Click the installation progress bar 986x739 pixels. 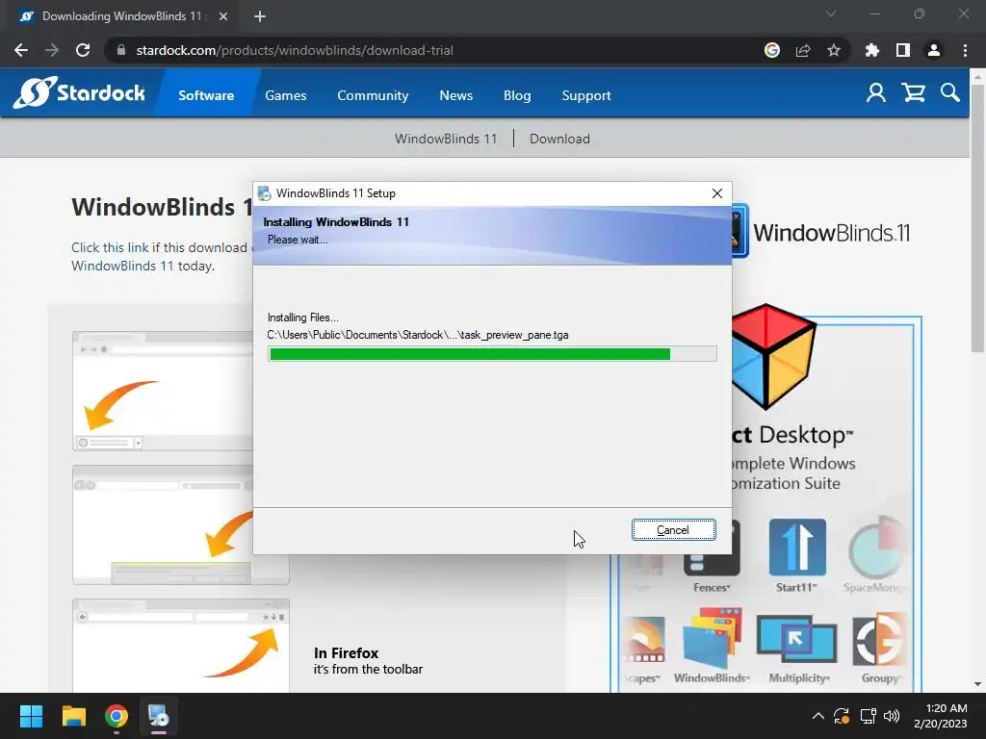click(492, 354)
